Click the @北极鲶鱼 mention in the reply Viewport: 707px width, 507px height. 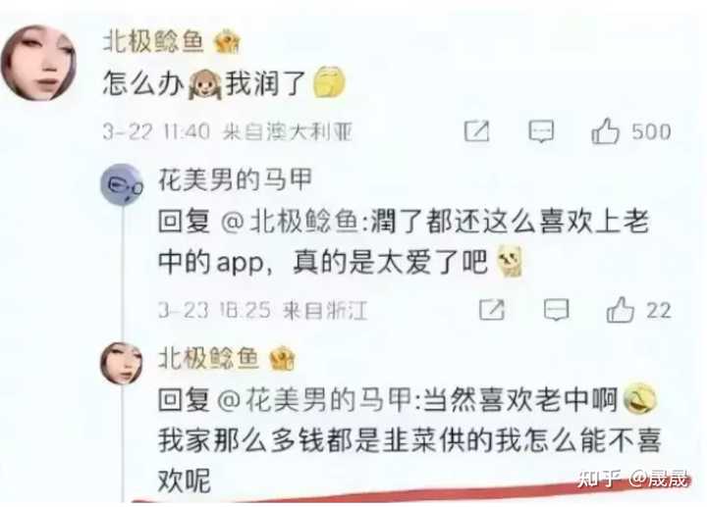(x=290, y=222)
